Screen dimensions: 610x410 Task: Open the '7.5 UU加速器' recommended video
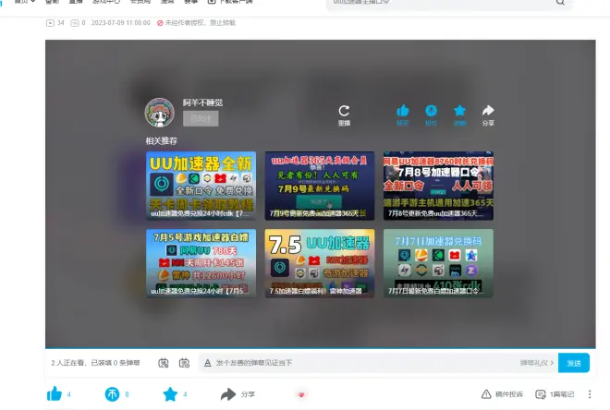point(319,262)
